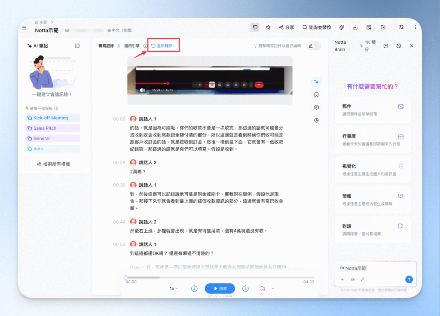
Task: Toggle the transcript edit mode switch
Action: [313, 46]
